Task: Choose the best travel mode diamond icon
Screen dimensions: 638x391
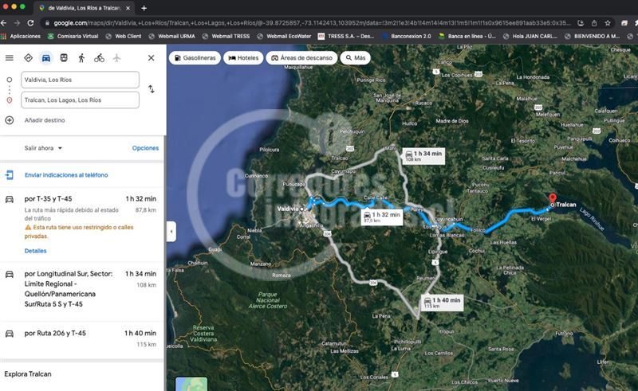Action: [28, 58]
